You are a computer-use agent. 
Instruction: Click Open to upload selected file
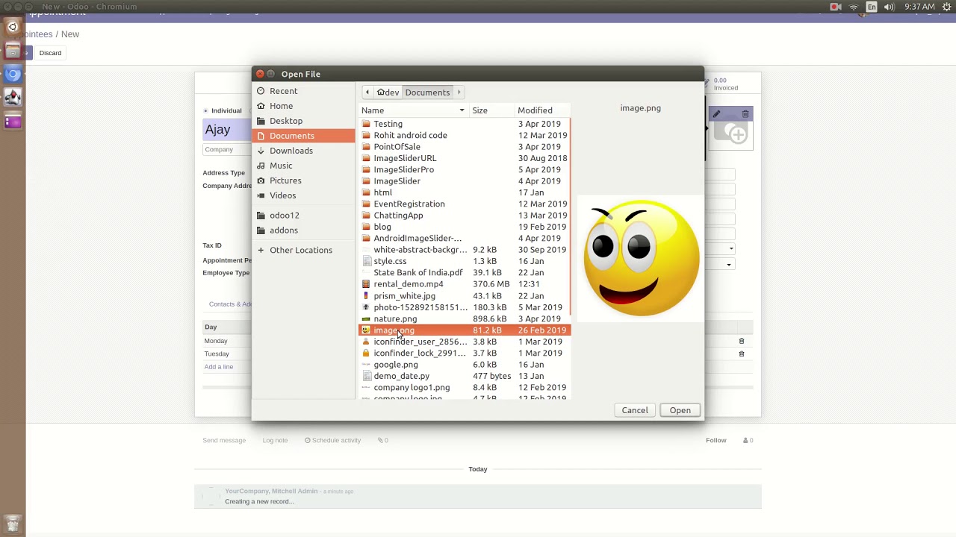[680, 410]
